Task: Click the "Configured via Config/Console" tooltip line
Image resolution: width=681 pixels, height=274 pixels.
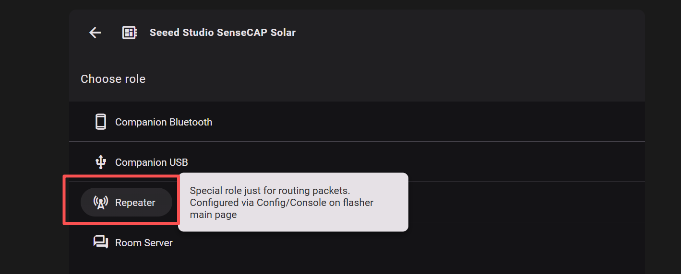Action: click(x=281, y=203)
